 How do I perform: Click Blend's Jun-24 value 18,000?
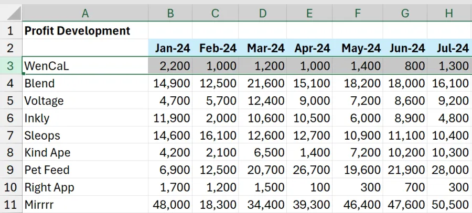pos(405,83)
